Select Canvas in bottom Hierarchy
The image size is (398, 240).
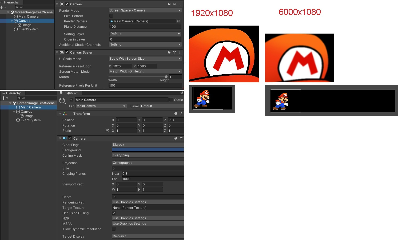tap(26, 112)
